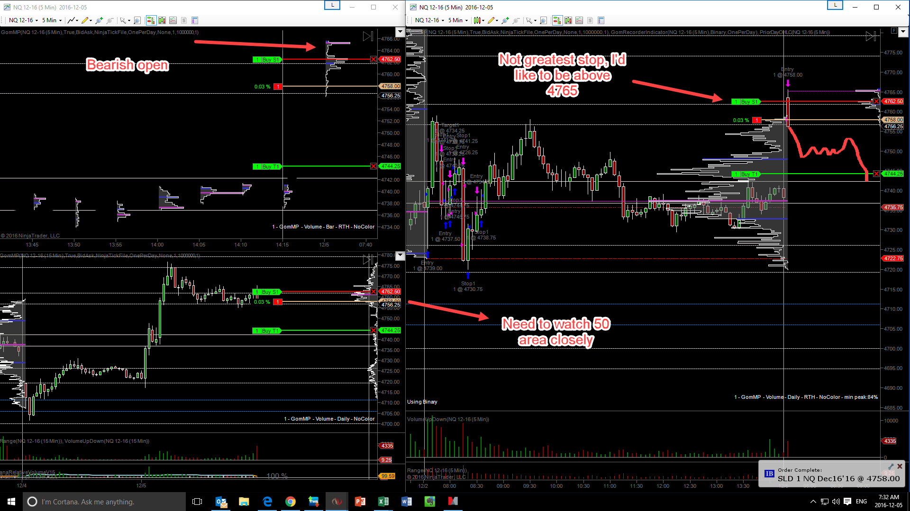This screenshot has height=511, width=910.
Task: Click Zoom Out icon in left chart window
Action: click(109, 20)
